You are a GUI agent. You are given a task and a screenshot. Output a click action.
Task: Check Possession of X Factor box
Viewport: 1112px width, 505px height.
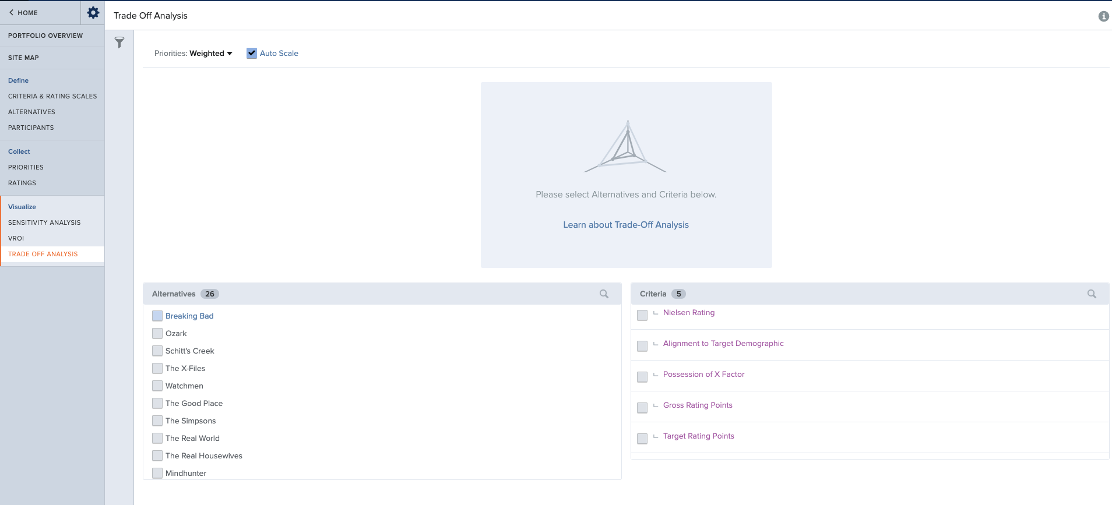click(642, 377)
